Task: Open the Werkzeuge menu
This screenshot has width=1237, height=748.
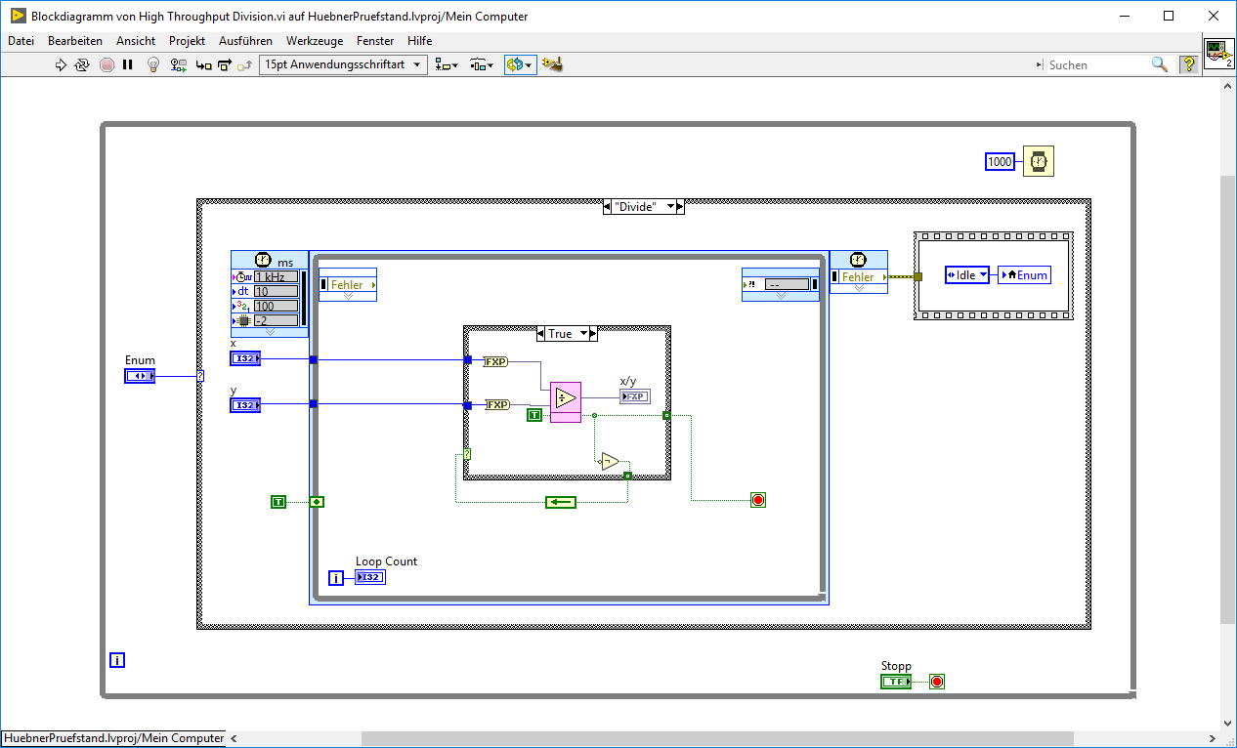Action: pos(314,41)
